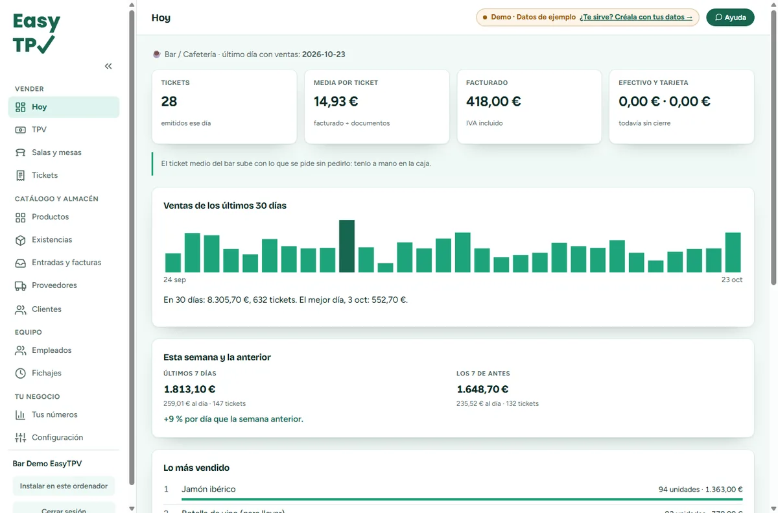This screenshot has height=513, width=778.
Task: Open Salas y mesas section
Action: [64, 152]
